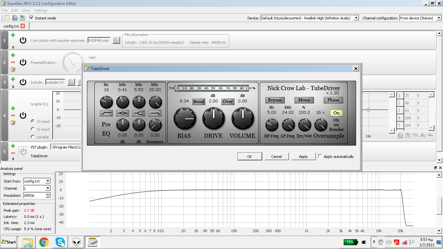The height and width of the screenshot is (249, 443).
Task: Open Google Chrome from the taskbar
Action: 44,242
